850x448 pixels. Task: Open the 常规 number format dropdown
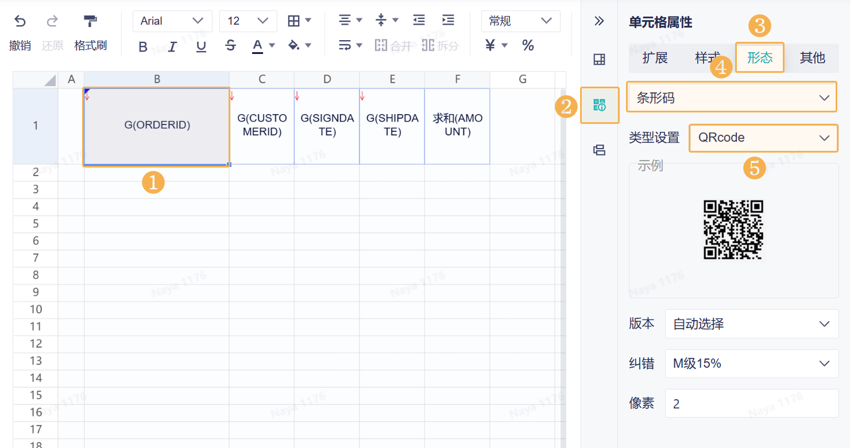pos(520,21)
